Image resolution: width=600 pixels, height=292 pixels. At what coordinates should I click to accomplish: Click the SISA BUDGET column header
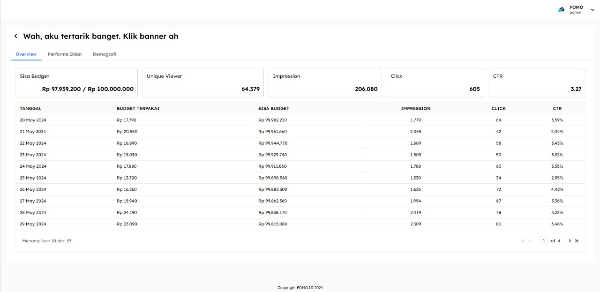(x=274, y=109)
